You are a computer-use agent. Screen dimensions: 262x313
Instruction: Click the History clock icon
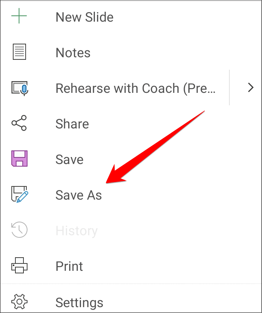tap(19, 230)
